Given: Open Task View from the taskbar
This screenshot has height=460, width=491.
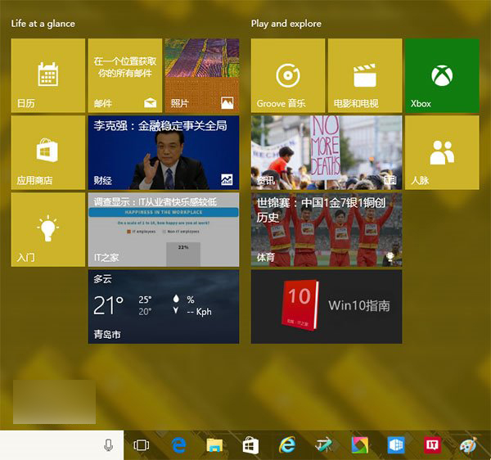Looking at the screenshot, I should pos(141,444).
